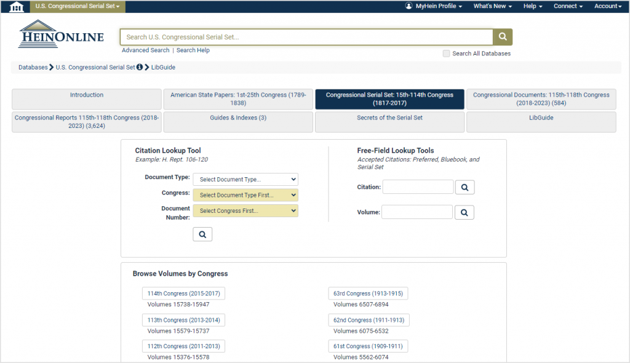Screen dimensions: 630x363
Task: Open 114th Congress (2015-2017) volumes
Action: (x=183, y=293)
